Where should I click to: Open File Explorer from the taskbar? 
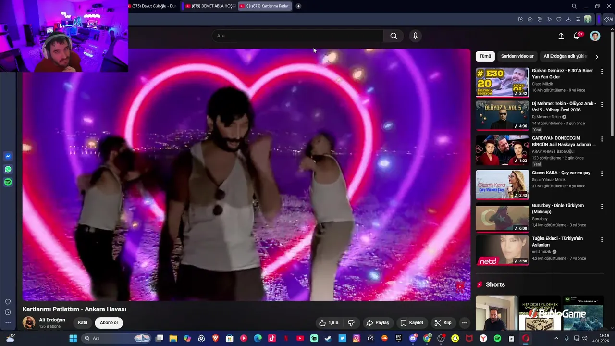coord(173,338)
